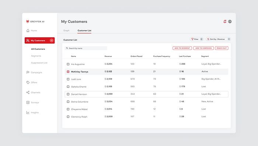Click segment text 'New, Active'
Viewport: 258px width, 146px height.
click(207, 101)
